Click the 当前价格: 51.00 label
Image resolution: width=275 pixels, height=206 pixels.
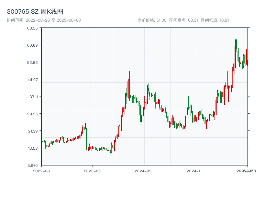click(152, 20)
